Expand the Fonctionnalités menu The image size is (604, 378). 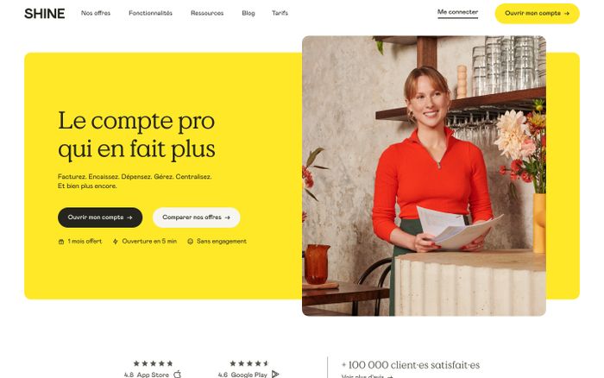click(x=151, y=13)
